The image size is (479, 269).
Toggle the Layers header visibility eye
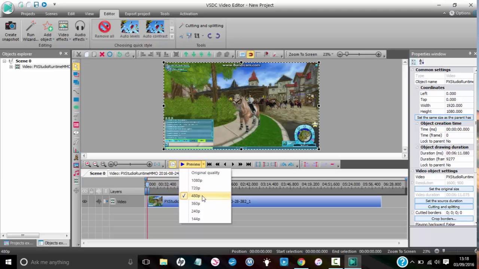(x=85, y=191)
